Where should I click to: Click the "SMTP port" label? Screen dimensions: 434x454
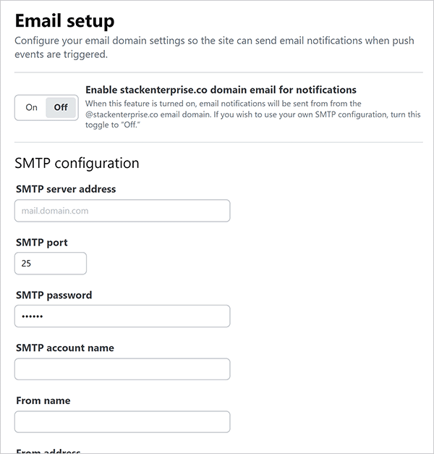point(42,243)
